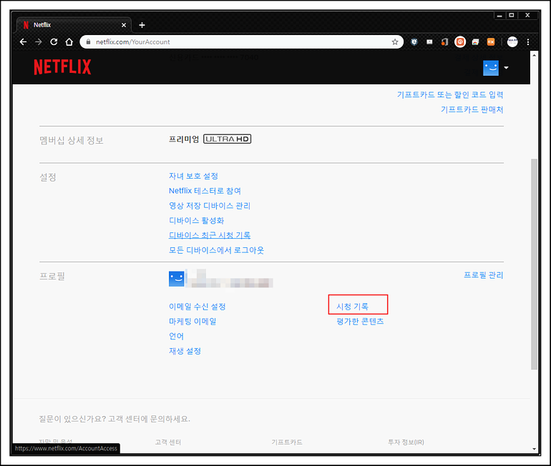The image size is (551, 466).
Task: Click scrollbar up arrow
Action: click(x=534, y=55)
